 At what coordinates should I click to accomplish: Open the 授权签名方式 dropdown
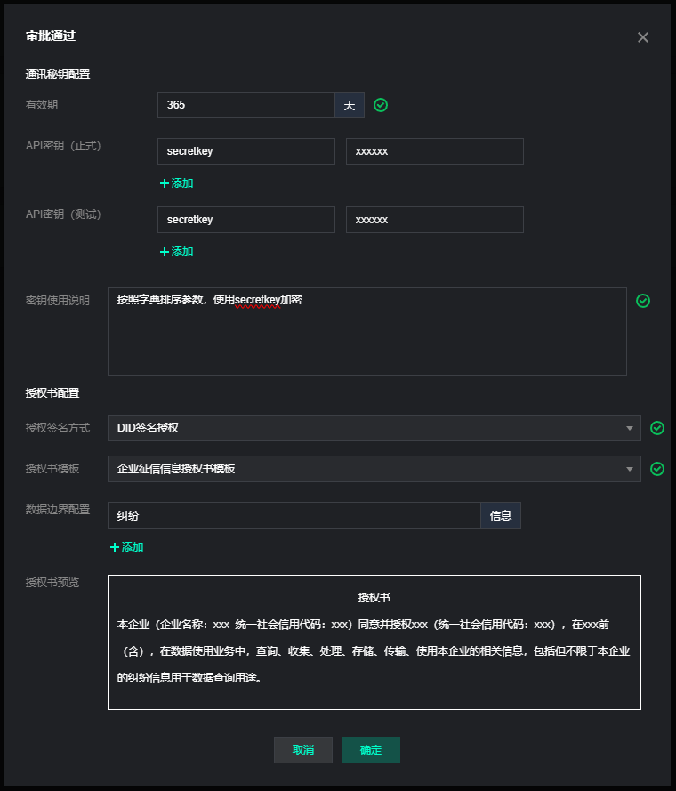tap(374, 428)
